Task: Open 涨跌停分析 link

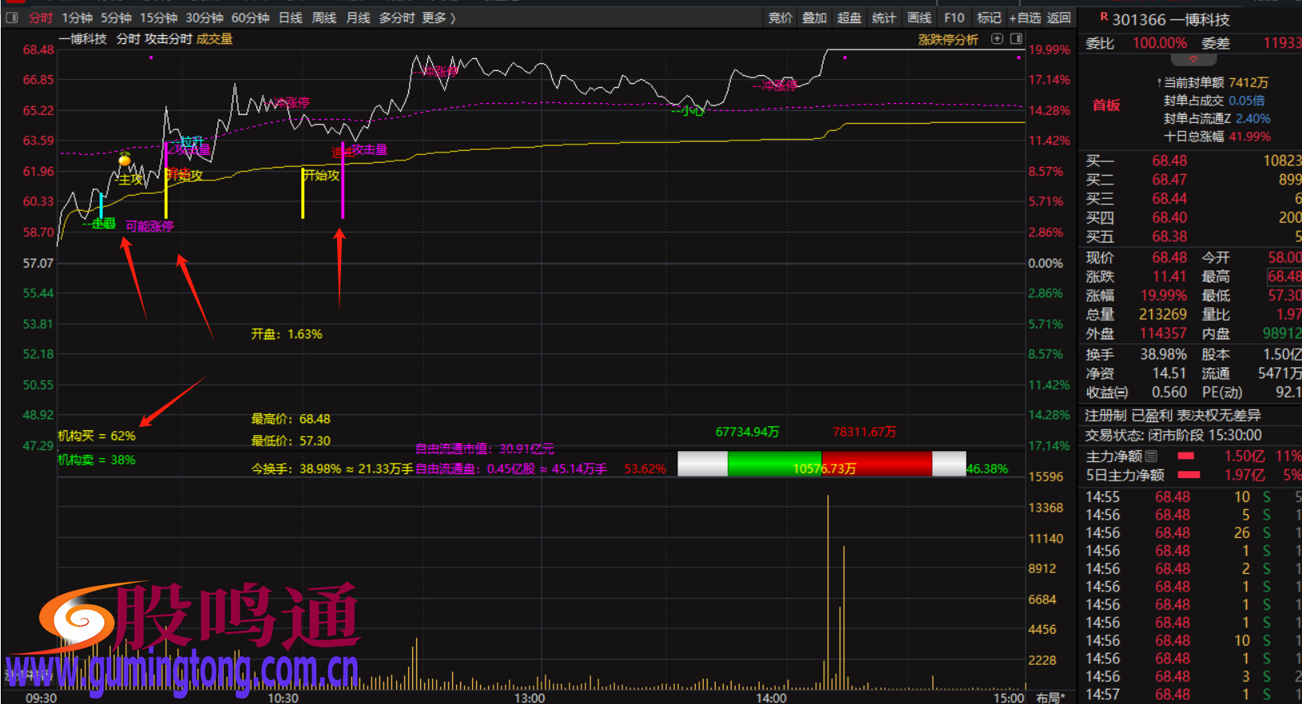Action: click(x=947, y=39)
